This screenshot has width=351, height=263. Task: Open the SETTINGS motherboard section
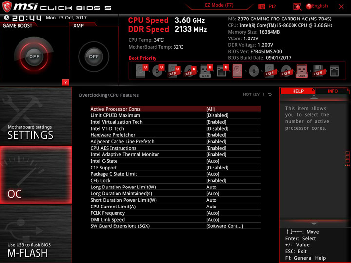tap(36, 116)
